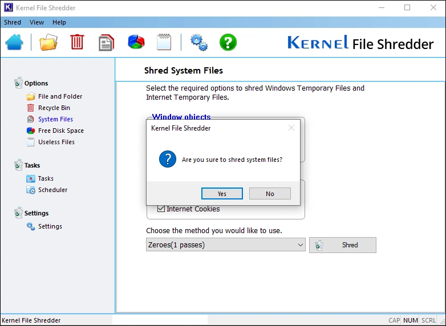Open Free Disk Space pie chart toolbar icon
This screenshot has width=446, height=326.
tap(136, 43)
